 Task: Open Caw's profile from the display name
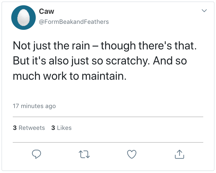coord(46,11)
